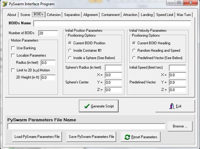
Task: Select Current BOID Position option
Action: pos(70,43)
